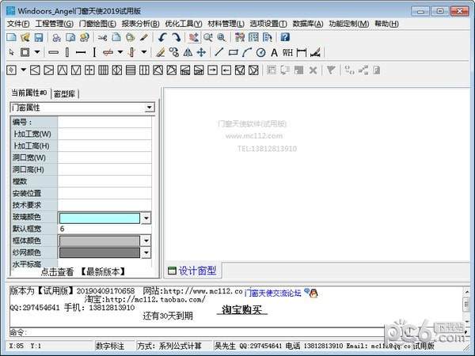Switch to the 窗型库 tab
The image size is (475, 356).
[65, 93]
